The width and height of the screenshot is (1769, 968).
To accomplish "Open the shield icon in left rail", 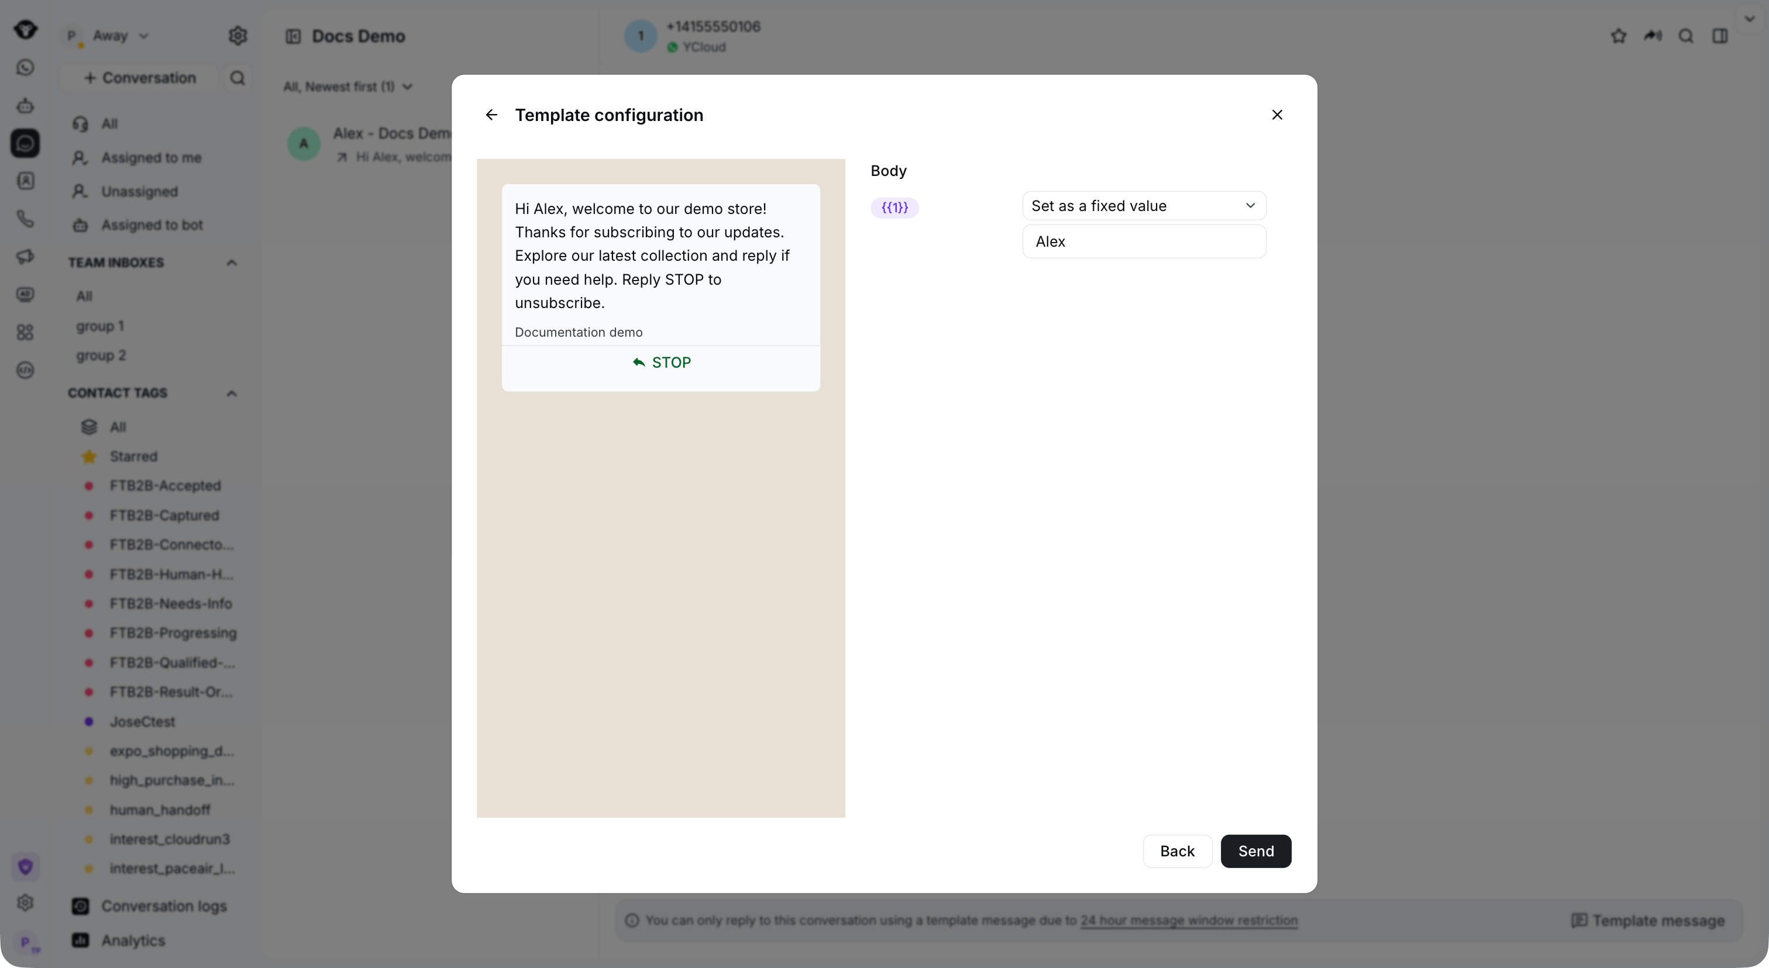I will click(x=25, y=866).
